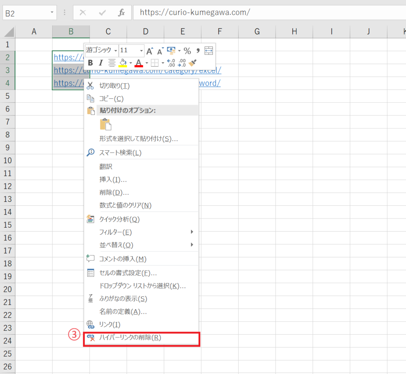Click the select all corner triangle
This screenshot has width=406, height=374.
tap(9, 32)
